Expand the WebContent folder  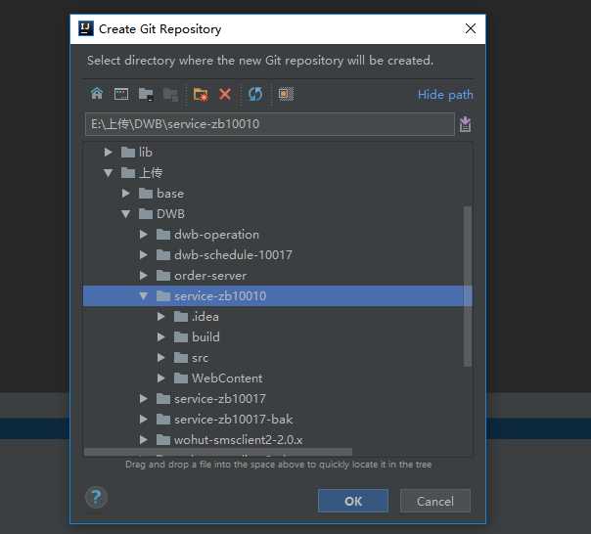click(161, 378)
